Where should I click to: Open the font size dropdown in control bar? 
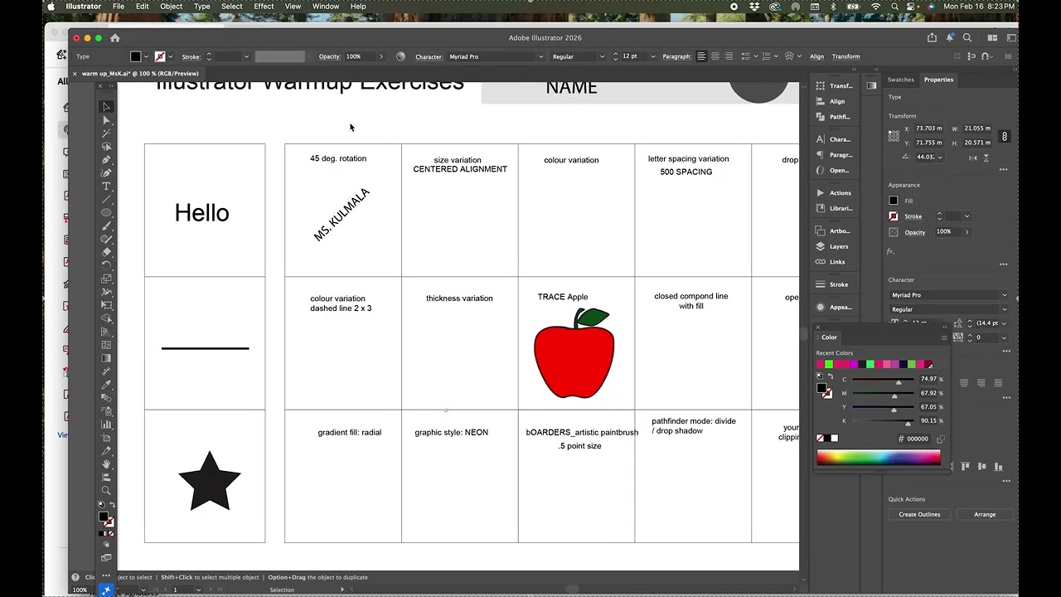click(652, 56)
